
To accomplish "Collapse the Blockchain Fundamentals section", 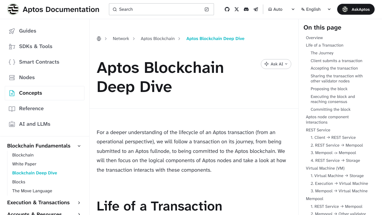I will [x=79, y=146].
